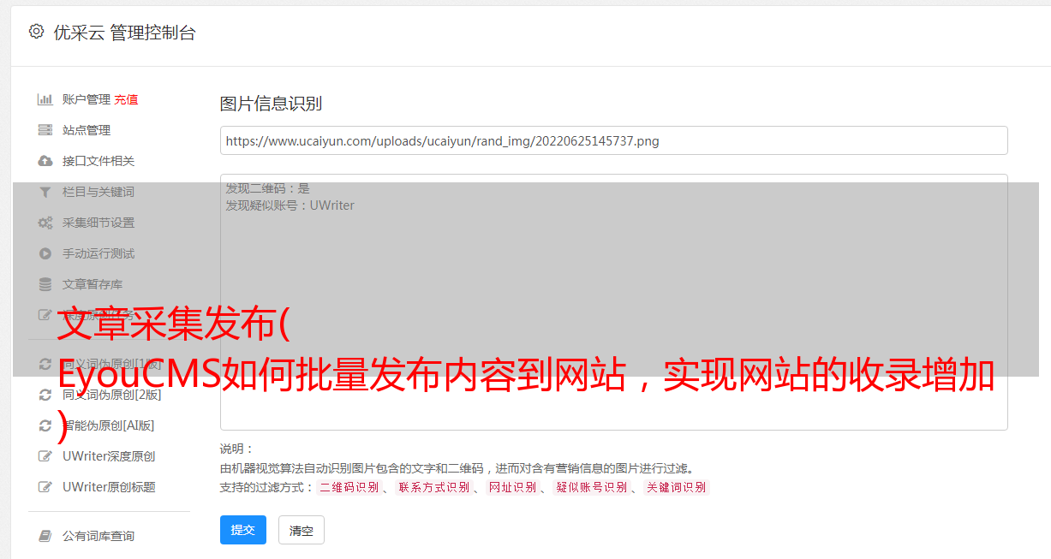Open UWriter原创标题 page
The height and width of the screenshot is (559, 1051).
(109, 487)
